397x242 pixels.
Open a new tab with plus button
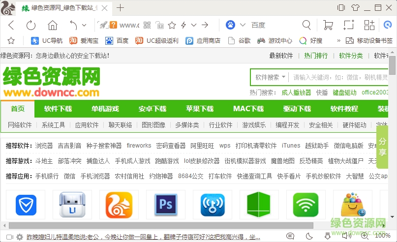[x=121, y=7]
